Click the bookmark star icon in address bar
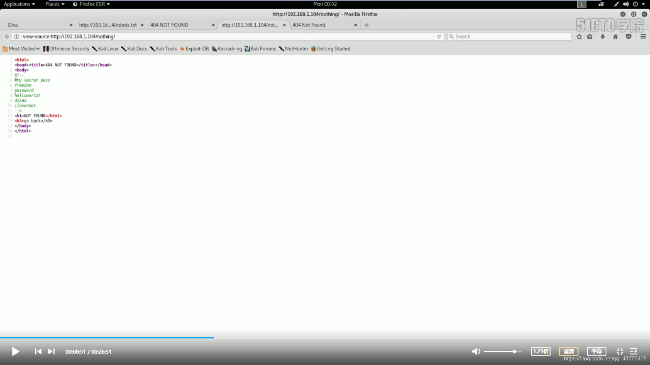This screenshot has height=365, width=650. [579, 36]
